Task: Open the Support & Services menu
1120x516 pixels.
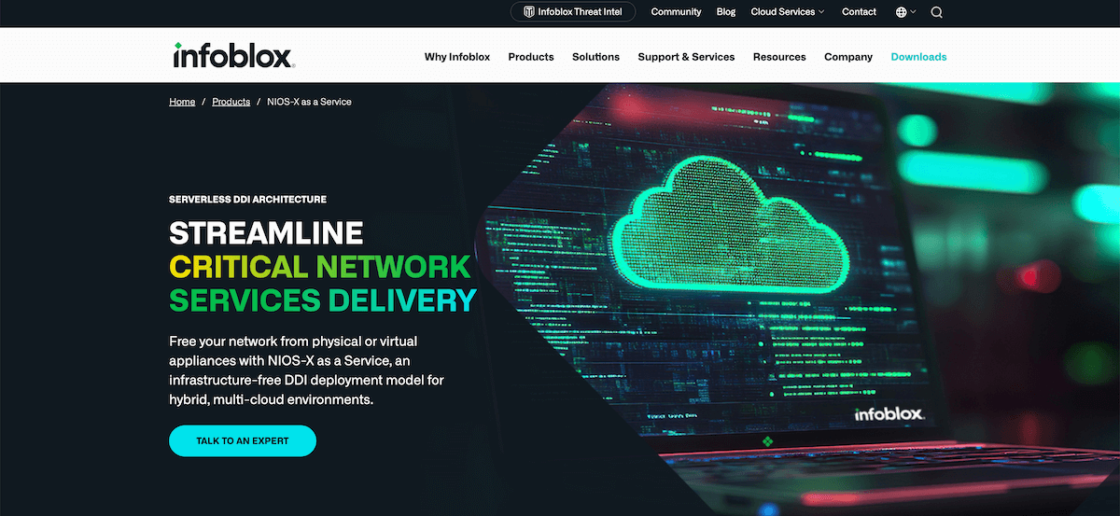Action: tap(686, 57)
